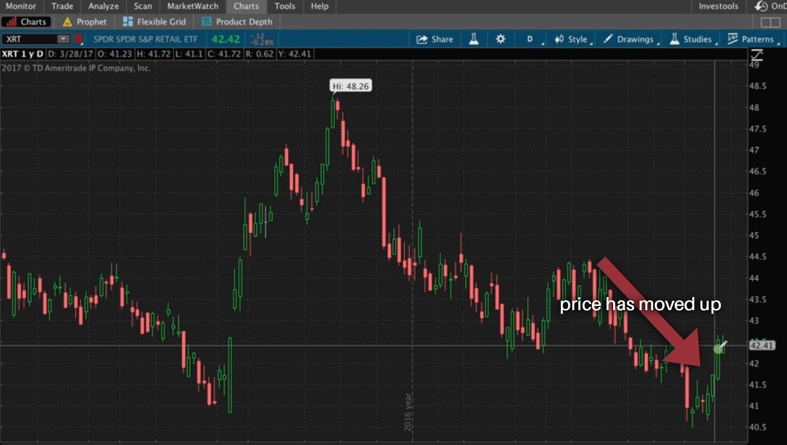The height and width of the screenshot is (445, 787).
Task: Click the XRT 1 y D chart label
Action: click(x=22, y=54)
